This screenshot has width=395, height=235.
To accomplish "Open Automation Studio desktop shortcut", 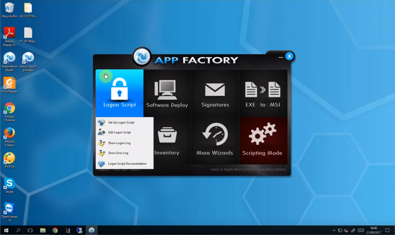I will pyautogui.click(x=10, y=61).
